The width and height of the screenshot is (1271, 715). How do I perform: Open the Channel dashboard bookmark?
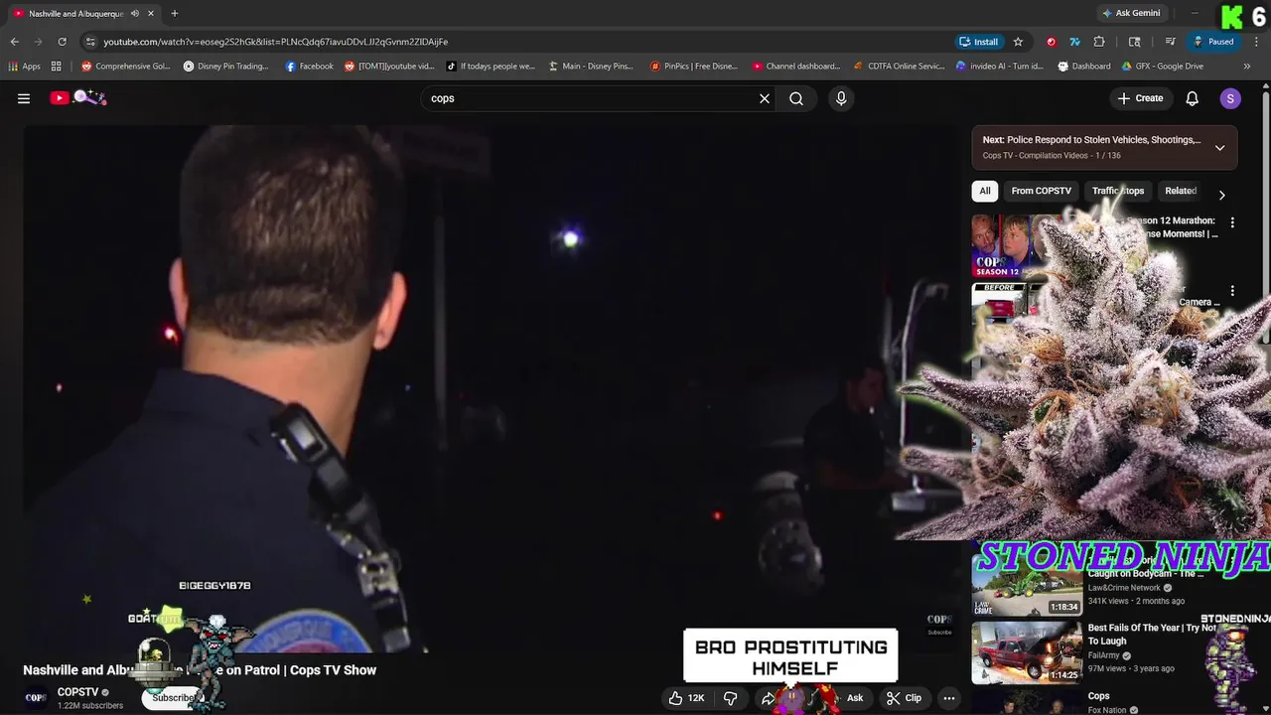tap(795, 67)
